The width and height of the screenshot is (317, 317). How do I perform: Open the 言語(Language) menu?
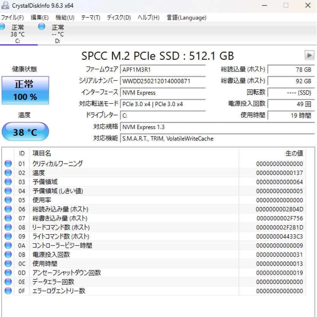(x=186, y=17)
